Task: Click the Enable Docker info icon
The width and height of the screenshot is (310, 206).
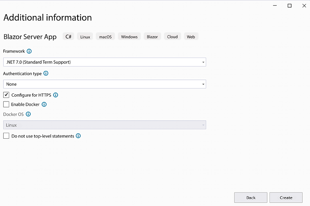Action: 44,104
